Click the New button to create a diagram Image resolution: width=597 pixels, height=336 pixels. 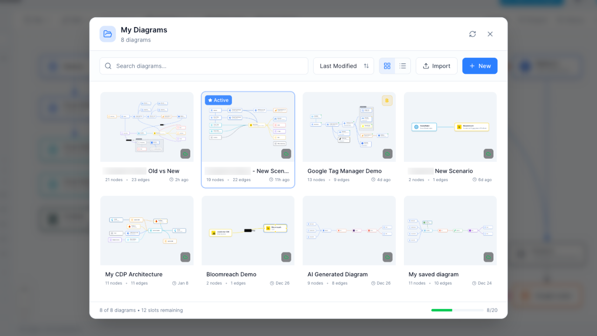pos(479,66)
